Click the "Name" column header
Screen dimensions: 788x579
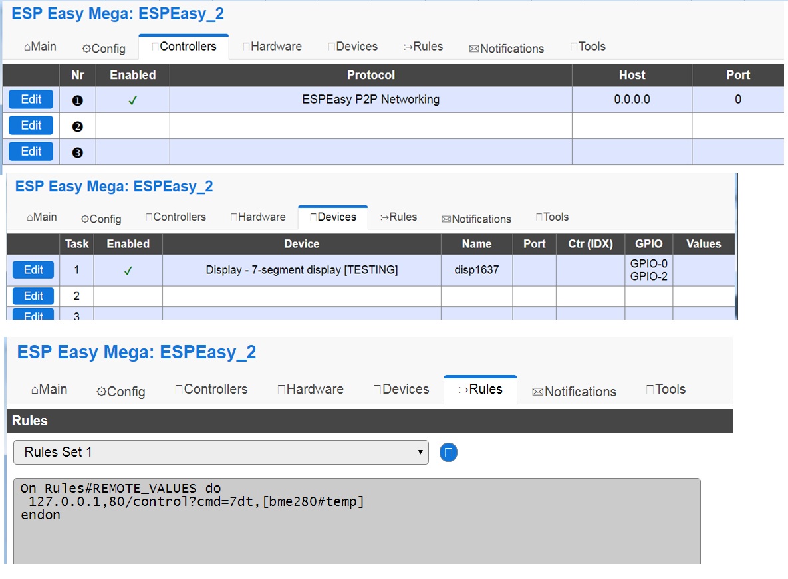click(476, 244)
